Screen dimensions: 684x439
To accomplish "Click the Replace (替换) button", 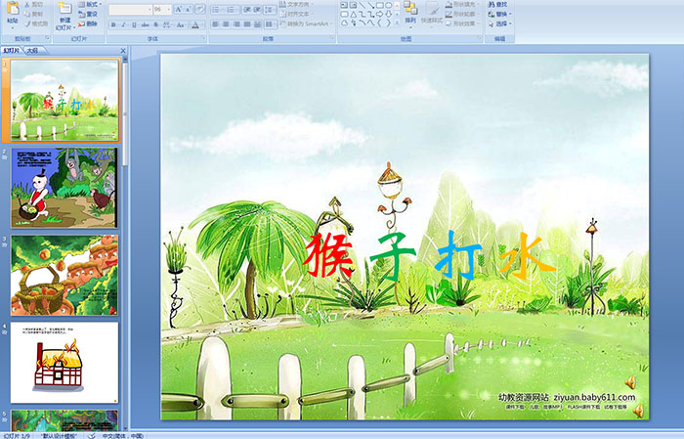I will pyautogui.click(x=500, y=15).
